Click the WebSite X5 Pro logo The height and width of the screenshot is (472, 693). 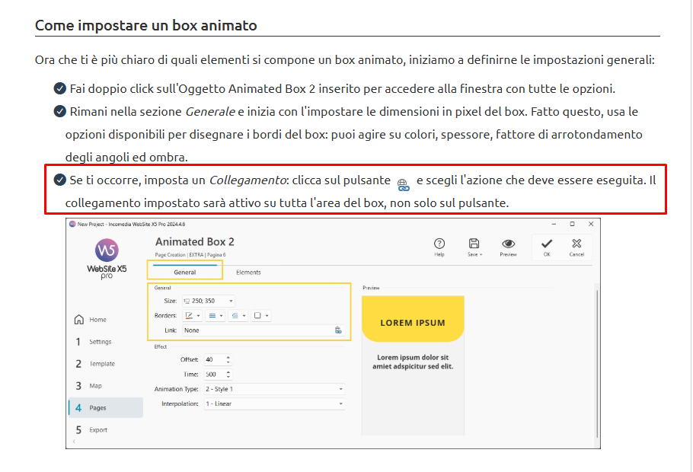point(107,251)
